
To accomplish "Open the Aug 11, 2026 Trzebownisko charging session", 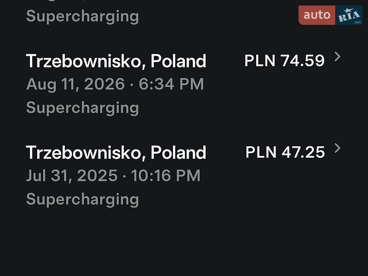I will (184, 84).
